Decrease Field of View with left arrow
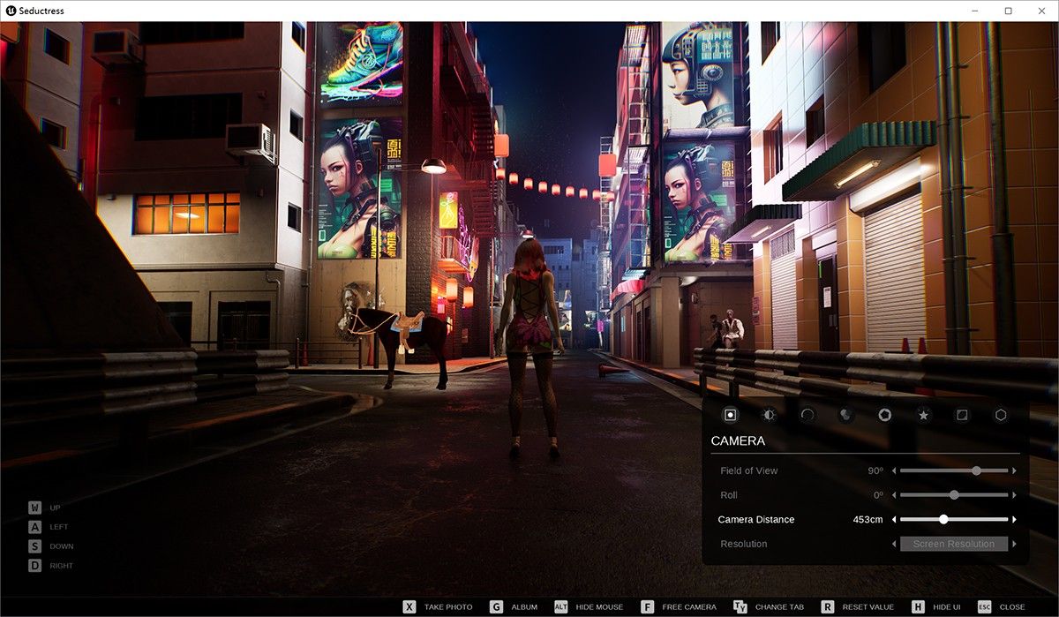This screenshot has height=617, width=1059. click(894, 471)
